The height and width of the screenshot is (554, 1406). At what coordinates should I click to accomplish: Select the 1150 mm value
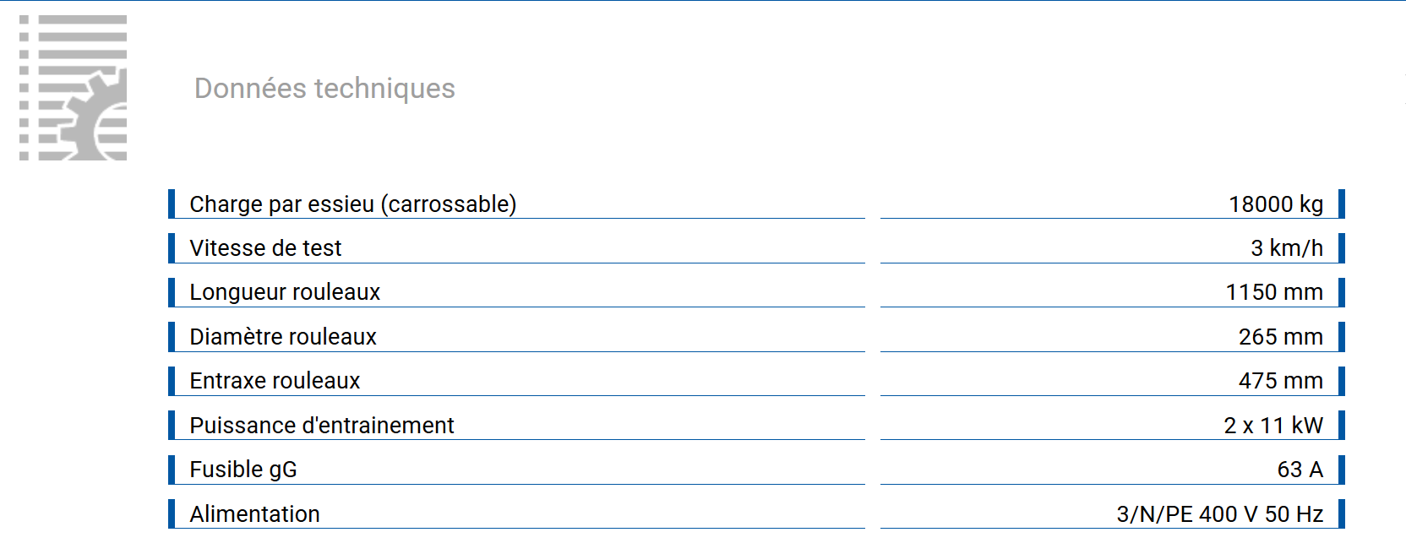pos(1273,292)
